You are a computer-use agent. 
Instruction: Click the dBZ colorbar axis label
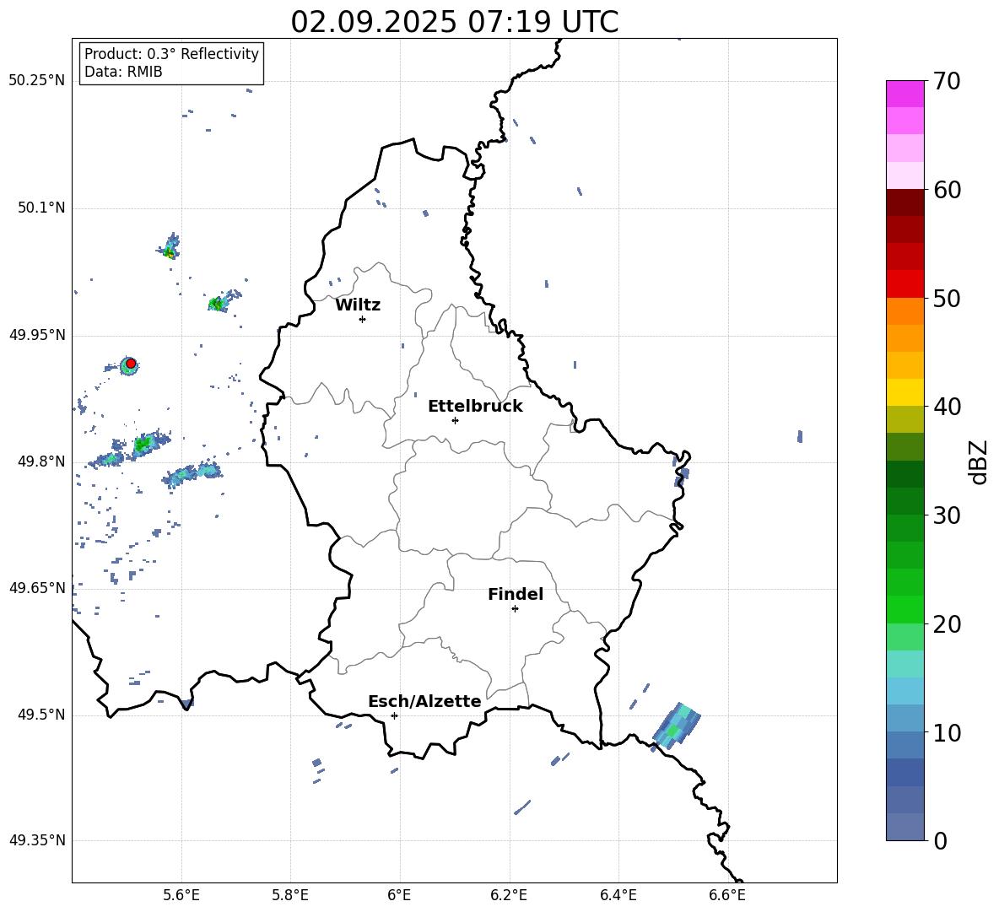coord(979,461)
